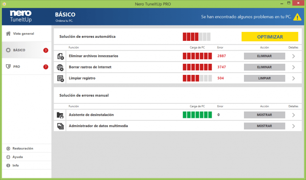
Task: Expand details arrow for Administrador de datos multimedia
Action: 294,126
